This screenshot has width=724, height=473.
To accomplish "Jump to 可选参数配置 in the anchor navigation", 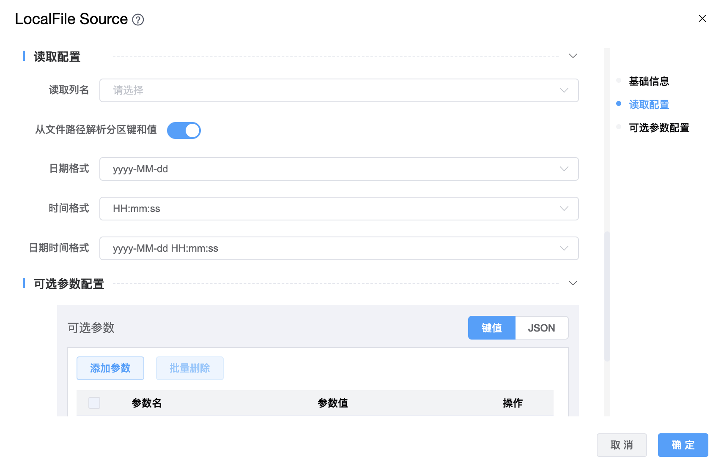I will (659, 128).
